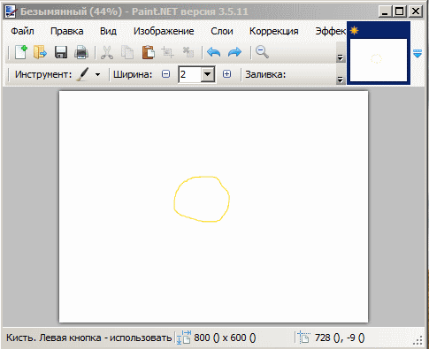429x349 pixels.
Task: Click the cursor position icon in status bar
Action: [x=303, y=338]
